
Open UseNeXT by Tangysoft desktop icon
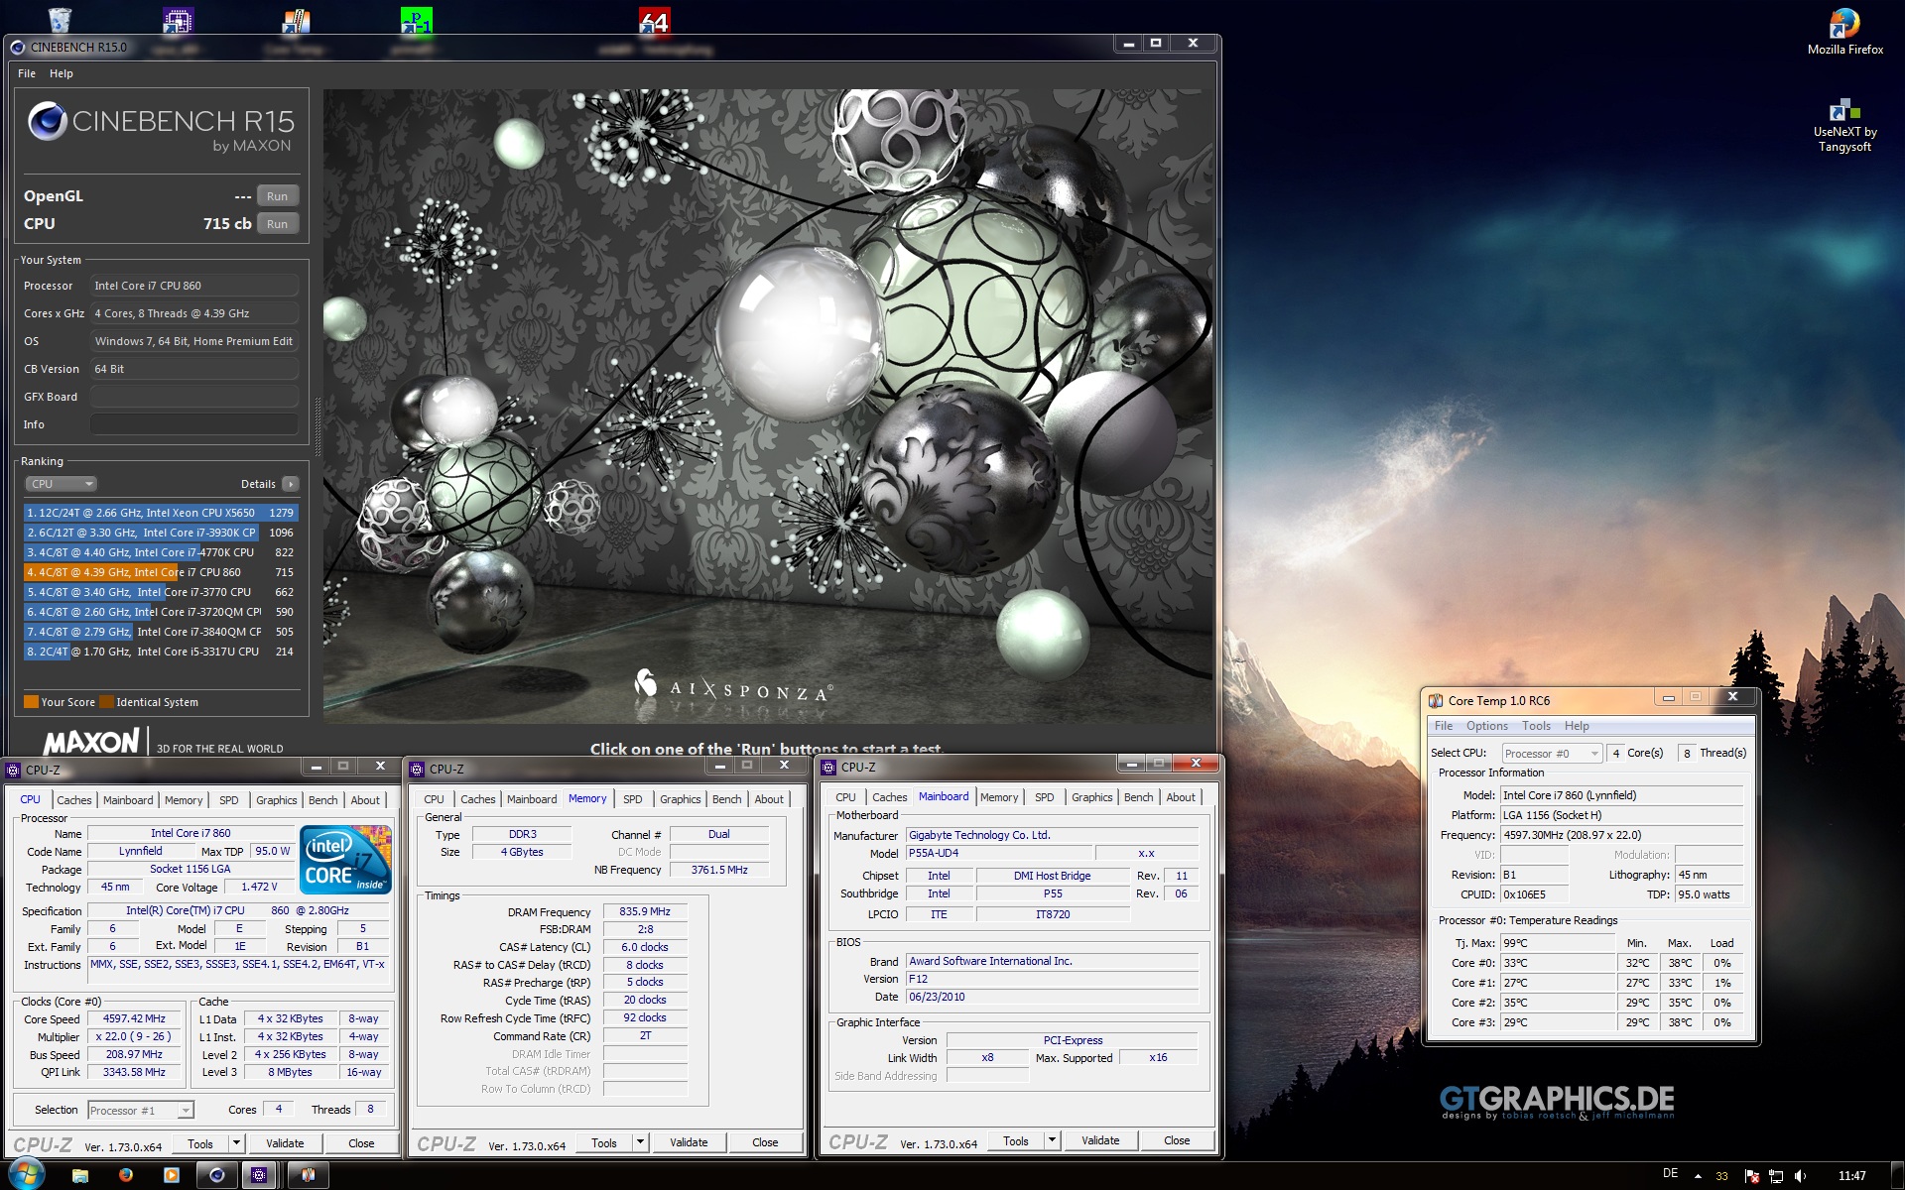coord(1844,125)
